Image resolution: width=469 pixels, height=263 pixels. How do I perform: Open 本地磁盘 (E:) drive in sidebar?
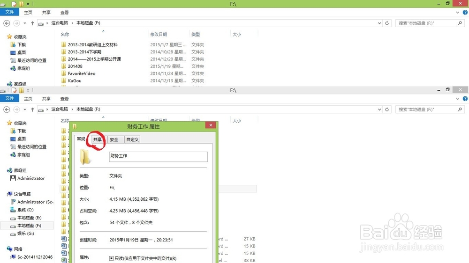(29, 218)
